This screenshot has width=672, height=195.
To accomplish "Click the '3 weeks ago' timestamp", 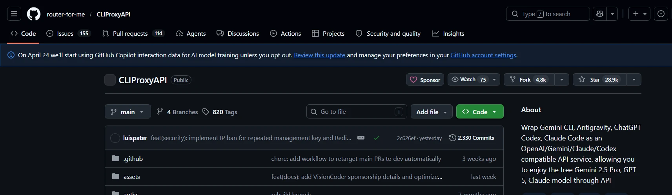I will click(x=479, y=159).
